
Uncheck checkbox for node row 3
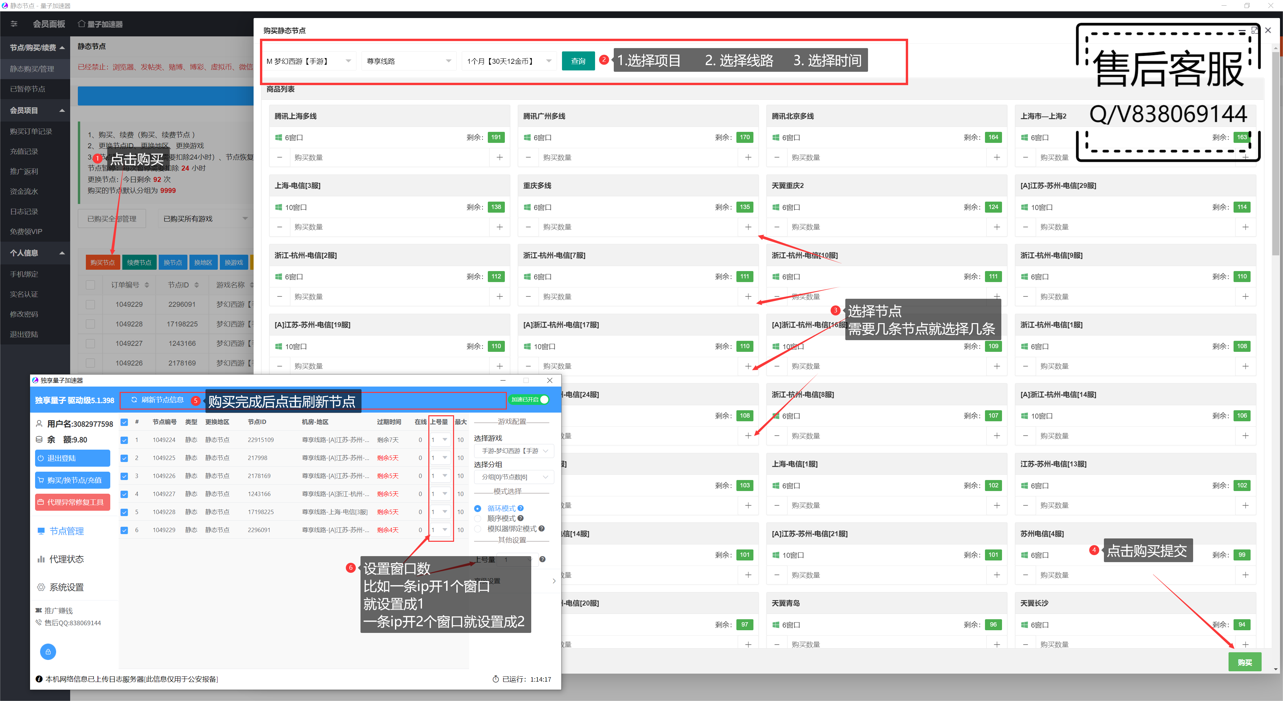[x=124, y=476]
